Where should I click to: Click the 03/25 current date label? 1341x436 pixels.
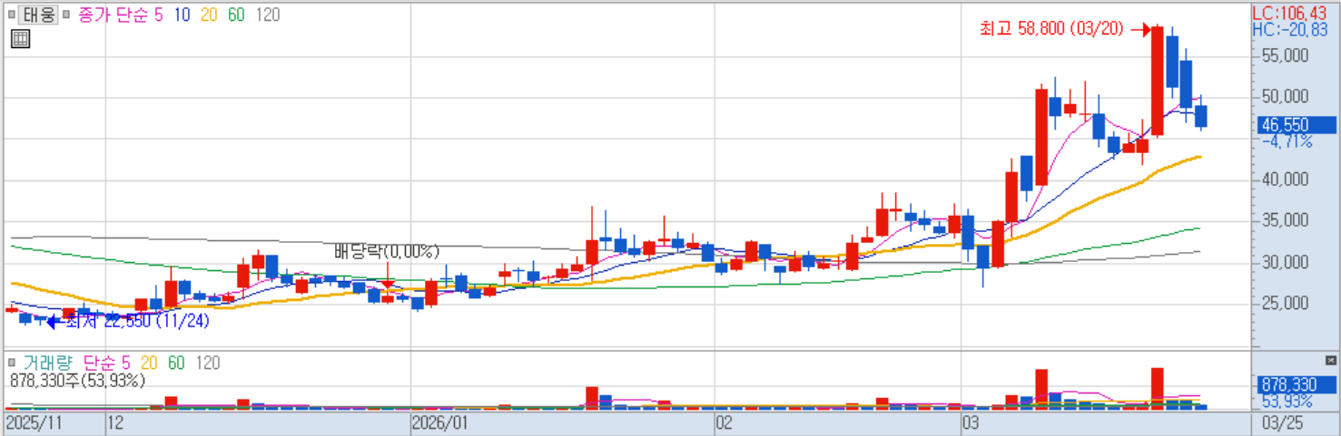point(1282,422)
